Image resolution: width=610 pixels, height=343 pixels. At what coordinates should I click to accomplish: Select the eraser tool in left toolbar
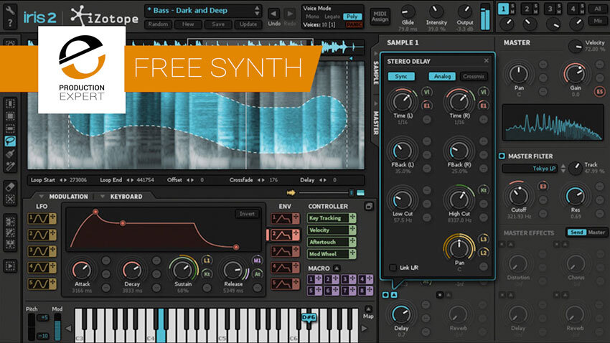[10, 187]
